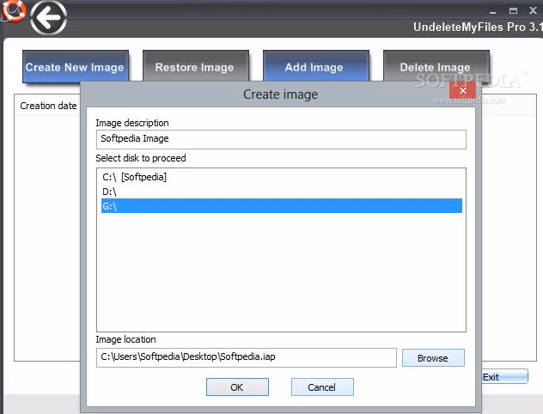This screenshot has height=414, width=543.
Task: Click inside the Image location path field
Action: click(x=247, y=357)
